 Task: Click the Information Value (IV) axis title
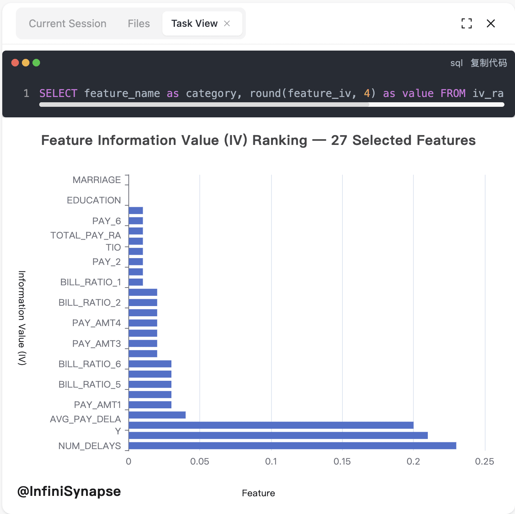(x=22, y=318)
